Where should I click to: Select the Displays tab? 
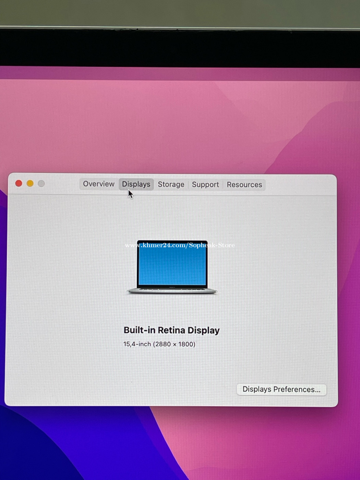tap(136, 184)
